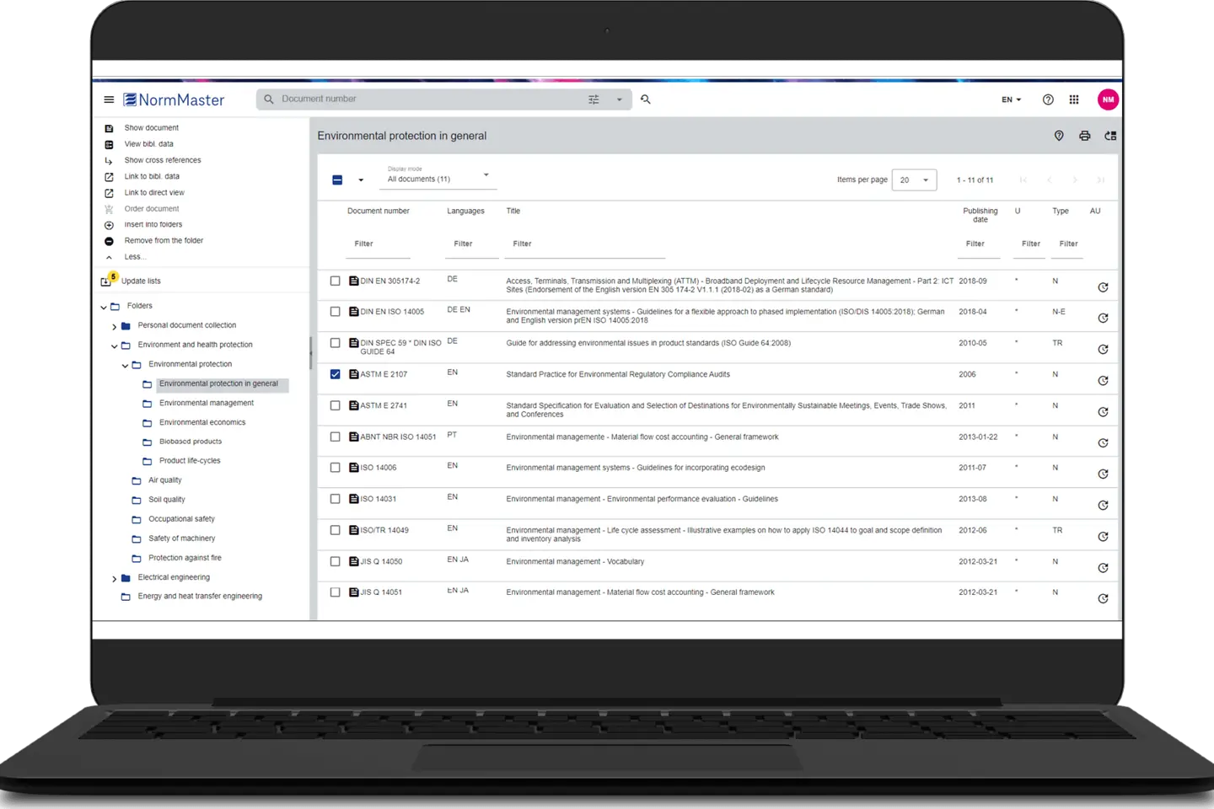Image resolution: width=1214 pixels, height=809 pixels.
Task: Open the print icon above the list
Action: (1085, 136)
